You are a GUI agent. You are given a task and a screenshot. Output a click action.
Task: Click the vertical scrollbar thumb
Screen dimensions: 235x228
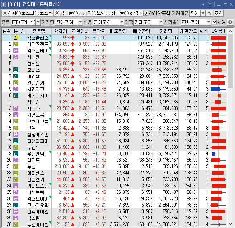click(x=230, y=61)
